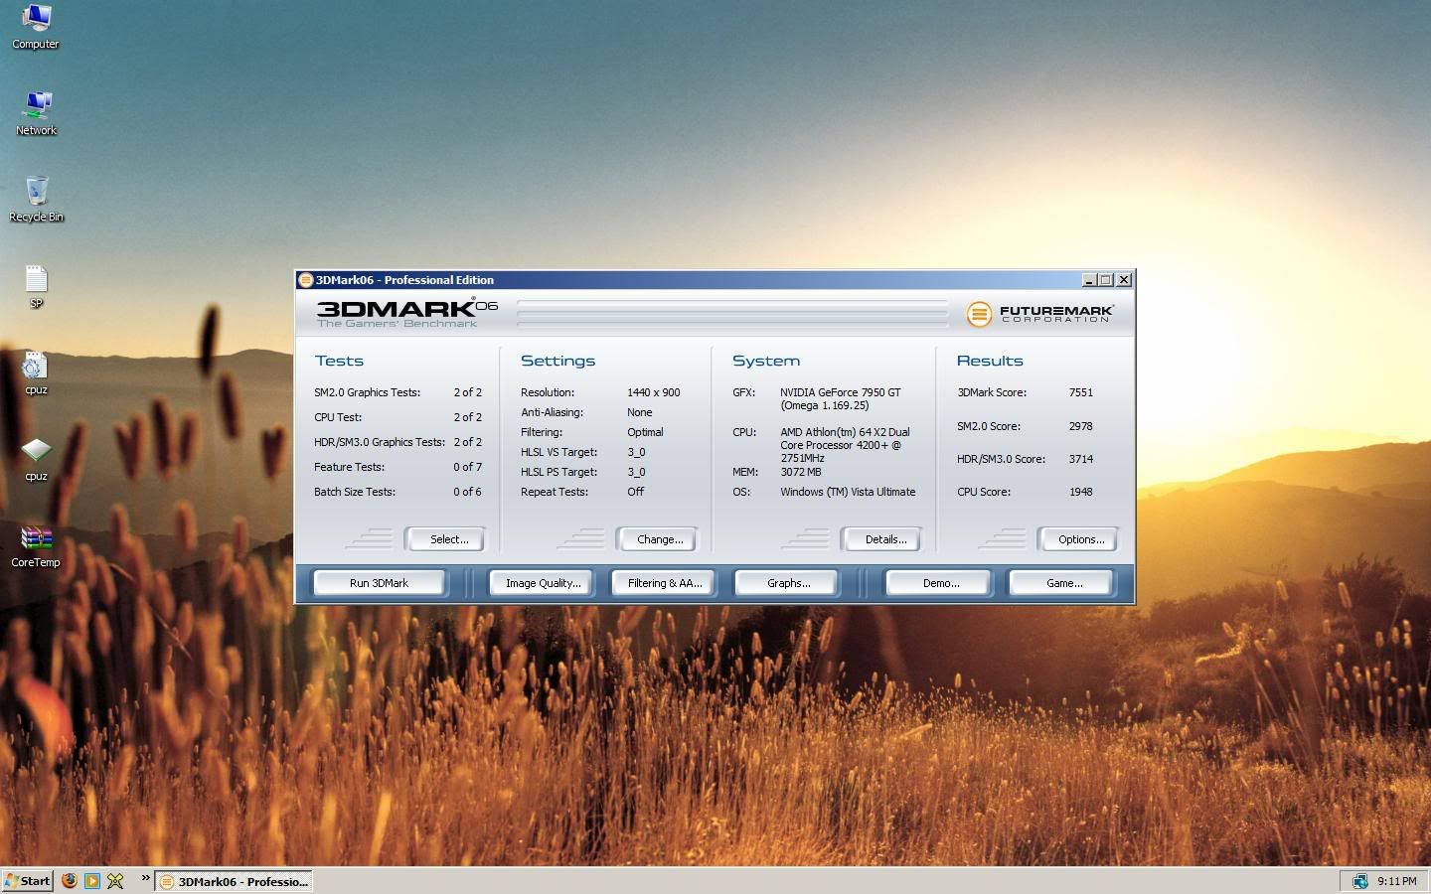Click the Run 3DMark button
Viewport: 1431px width, 894px height.
click(379, 583)
